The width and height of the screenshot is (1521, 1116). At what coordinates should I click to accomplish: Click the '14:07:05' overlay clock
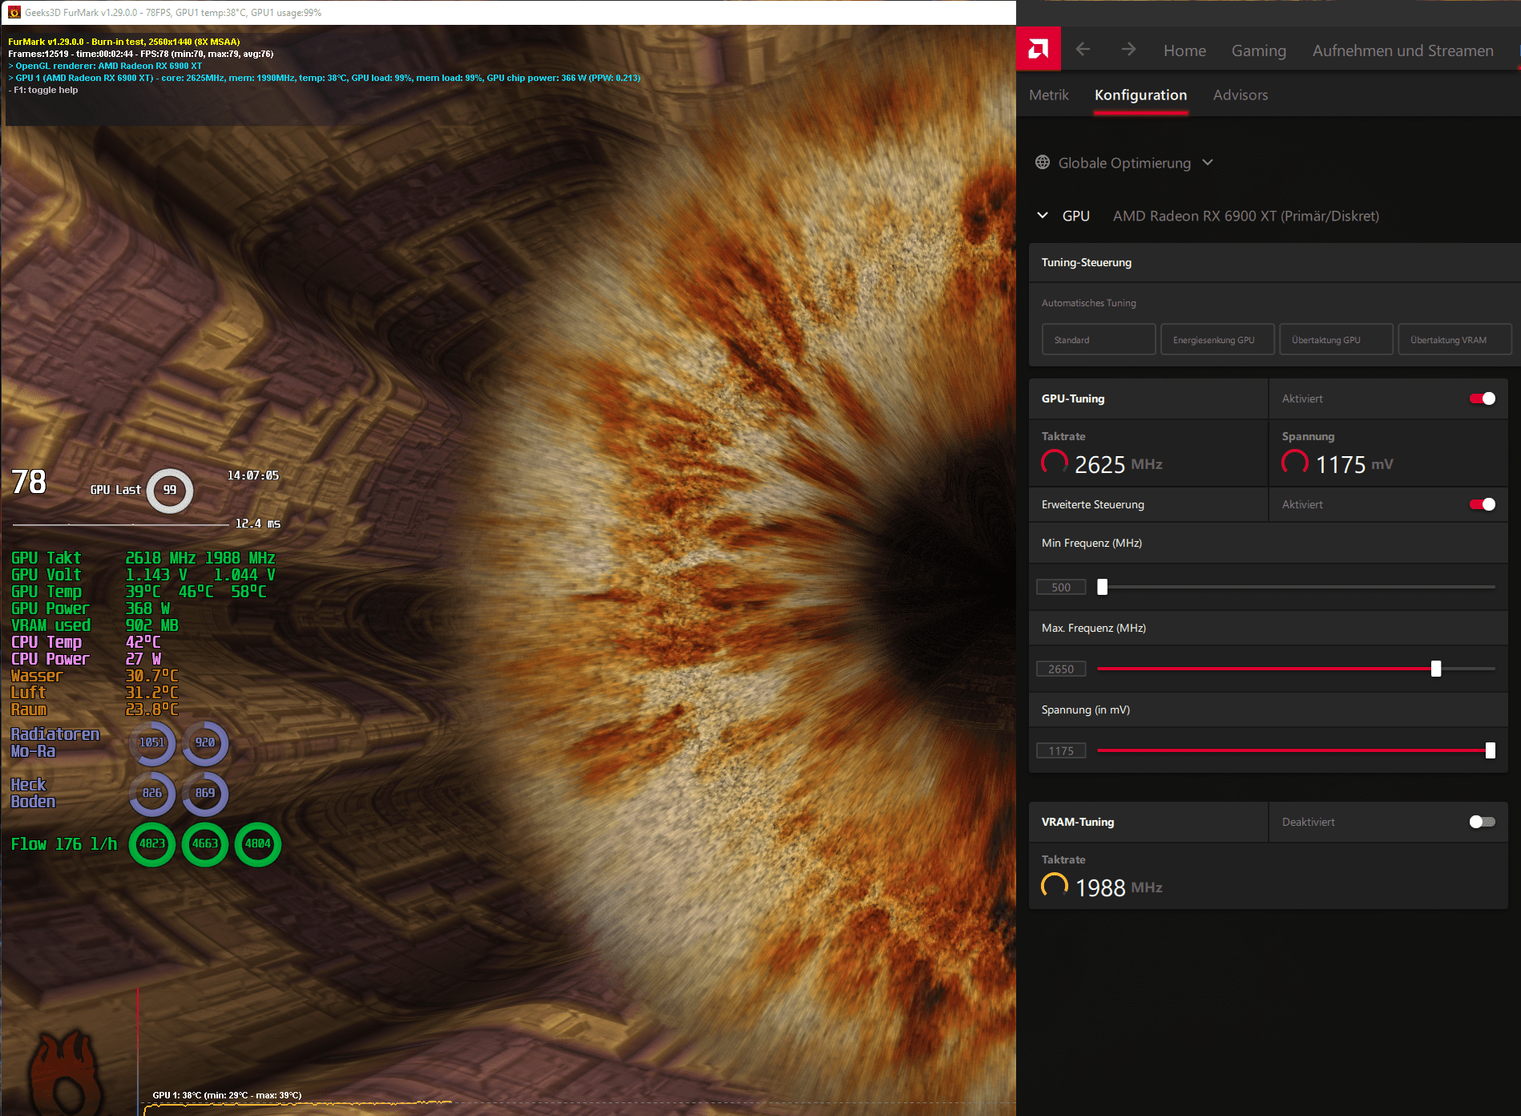253,475
